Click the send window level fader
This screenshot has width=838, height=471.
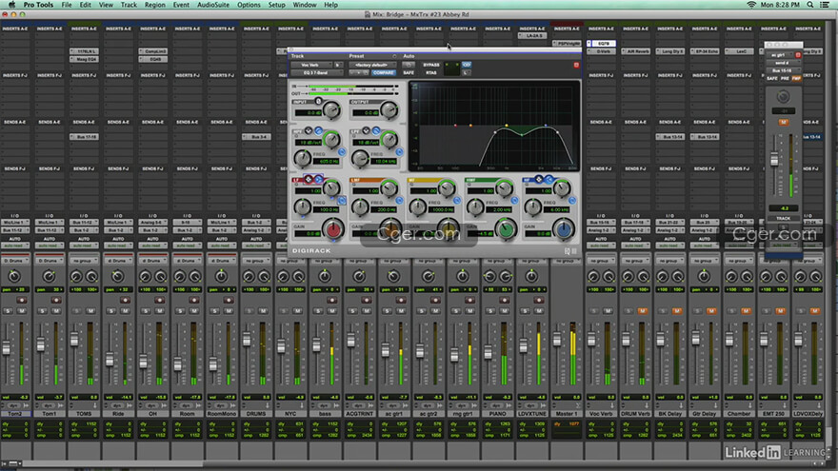tap(774, 159)
